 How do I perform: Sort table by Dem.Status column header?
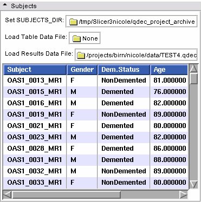pos(124,70)
